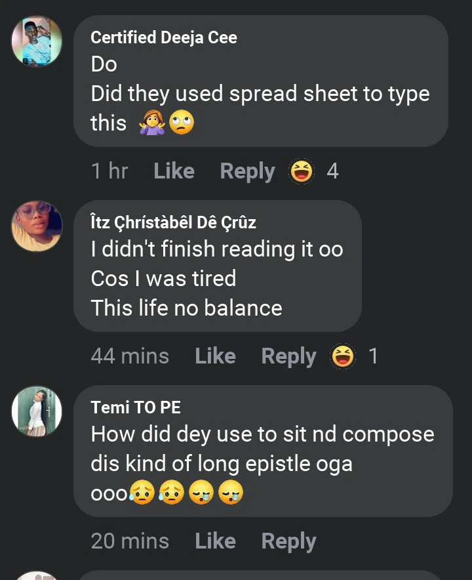Open Temi TO PE's profile picture
The width and height of the screenshot is (472, 580).
tap(37, 411)
